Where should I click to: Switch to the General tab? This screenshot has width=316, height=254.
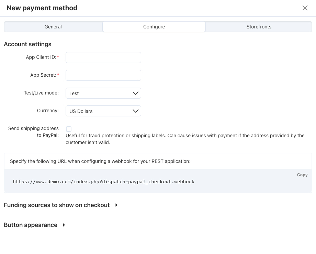tap(53, 27)
